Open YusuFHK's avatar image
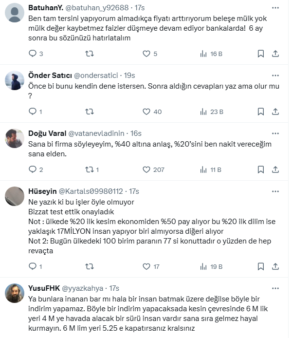The height and width of the screenshot is (338, 292). pyautogui.click(x=15, y=293)
